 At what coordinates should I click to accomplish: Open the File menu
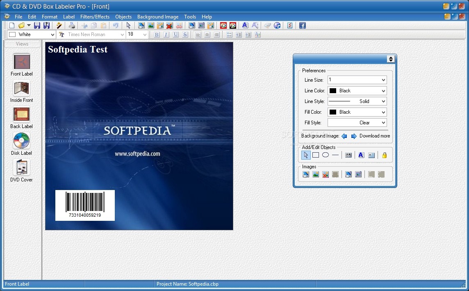tap(18, 17)
